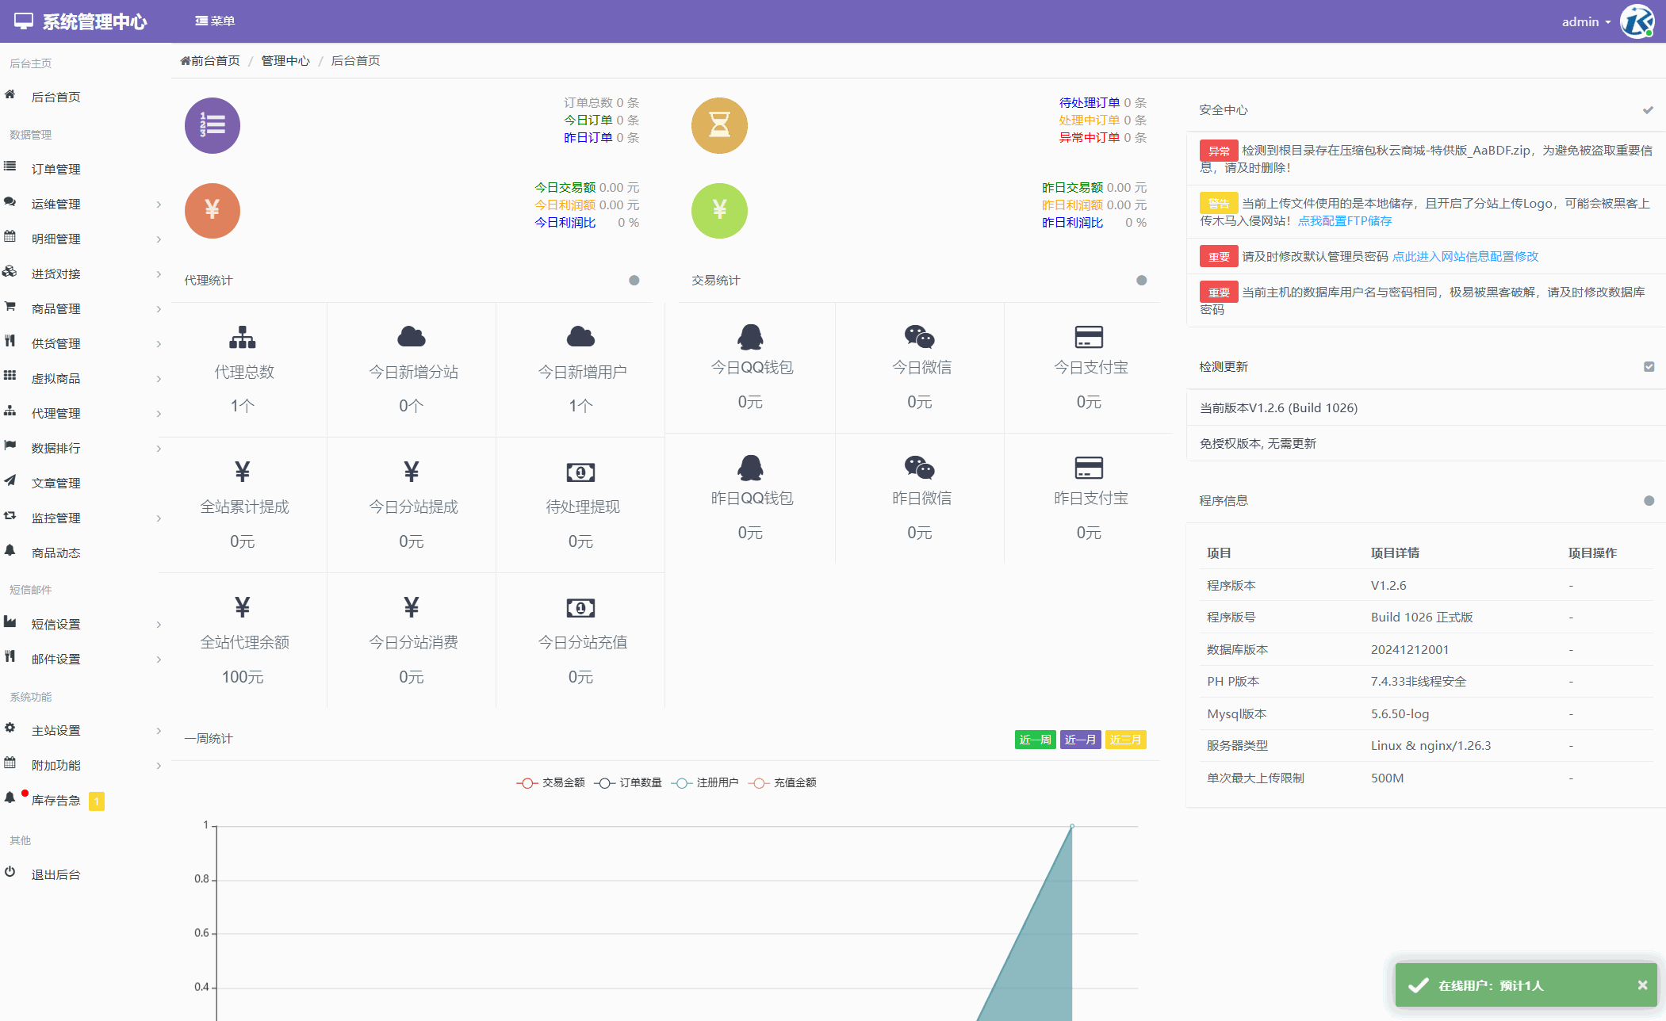Click the green yen yesterday's transactions icon
Viewport: 1666px width, 1021px height.
pyautogui.click(x=719, y=210)
